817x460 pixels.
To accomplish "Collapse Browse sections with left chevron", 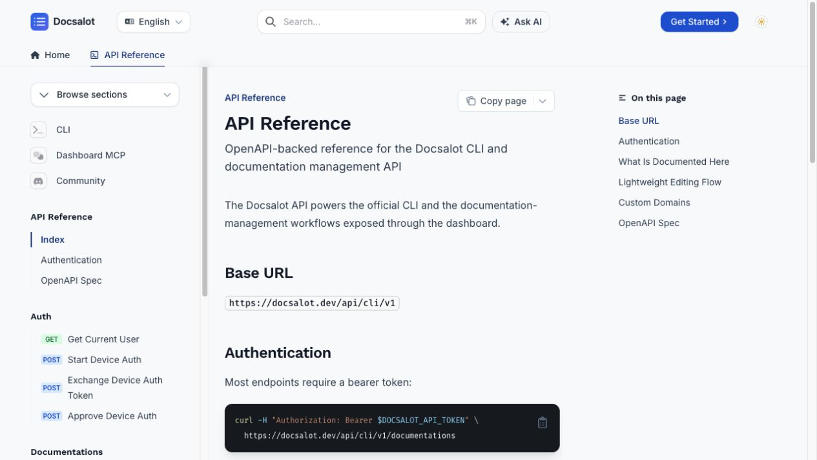I will tap(44, 95).
